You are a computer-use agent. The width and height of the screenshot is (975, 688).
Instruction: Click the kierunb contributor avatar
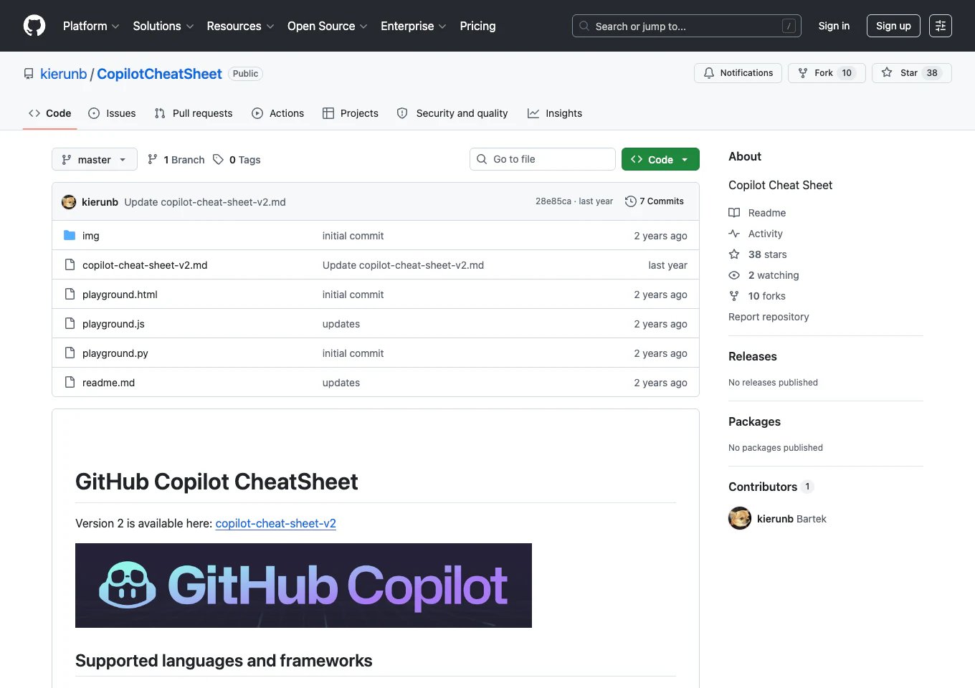tap(740, 518)
